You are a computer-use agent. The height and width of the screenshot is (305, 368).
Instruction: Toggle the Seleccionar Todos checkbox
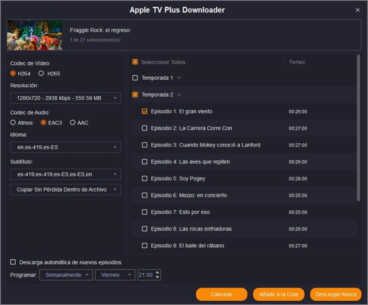135,62
